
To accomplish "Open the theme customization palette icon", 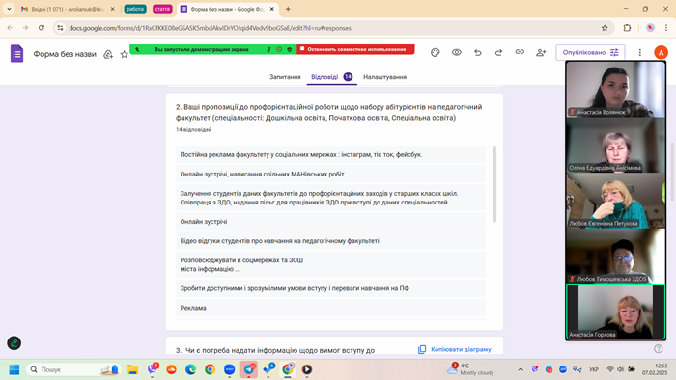I will pos(435,52).
